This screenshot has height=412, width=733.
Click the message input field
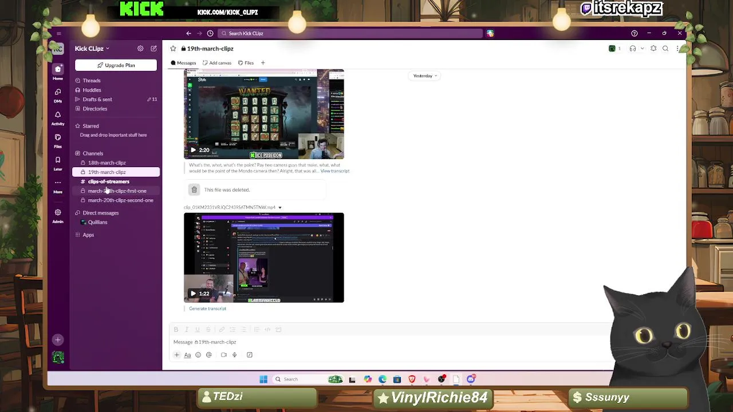pos(389,342)
